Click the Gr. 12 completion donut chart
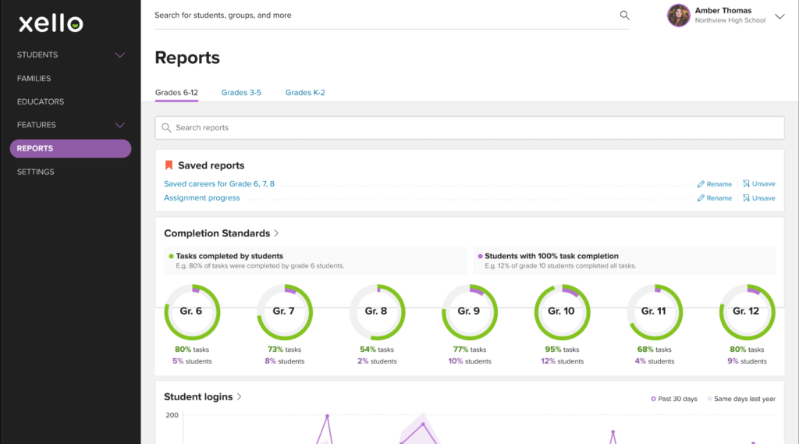Image resolution: width=799 pixels, height=444 pixels. tap(747, 312)
